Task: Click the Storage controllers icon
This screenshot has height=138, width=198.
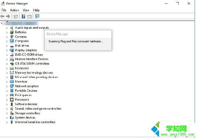Action: (12, 113)
